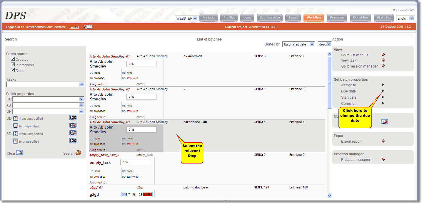The width and height of the screenshot is (422, 204).
Task: Open the desc sort order dropdown
Action: pos(324,44)
